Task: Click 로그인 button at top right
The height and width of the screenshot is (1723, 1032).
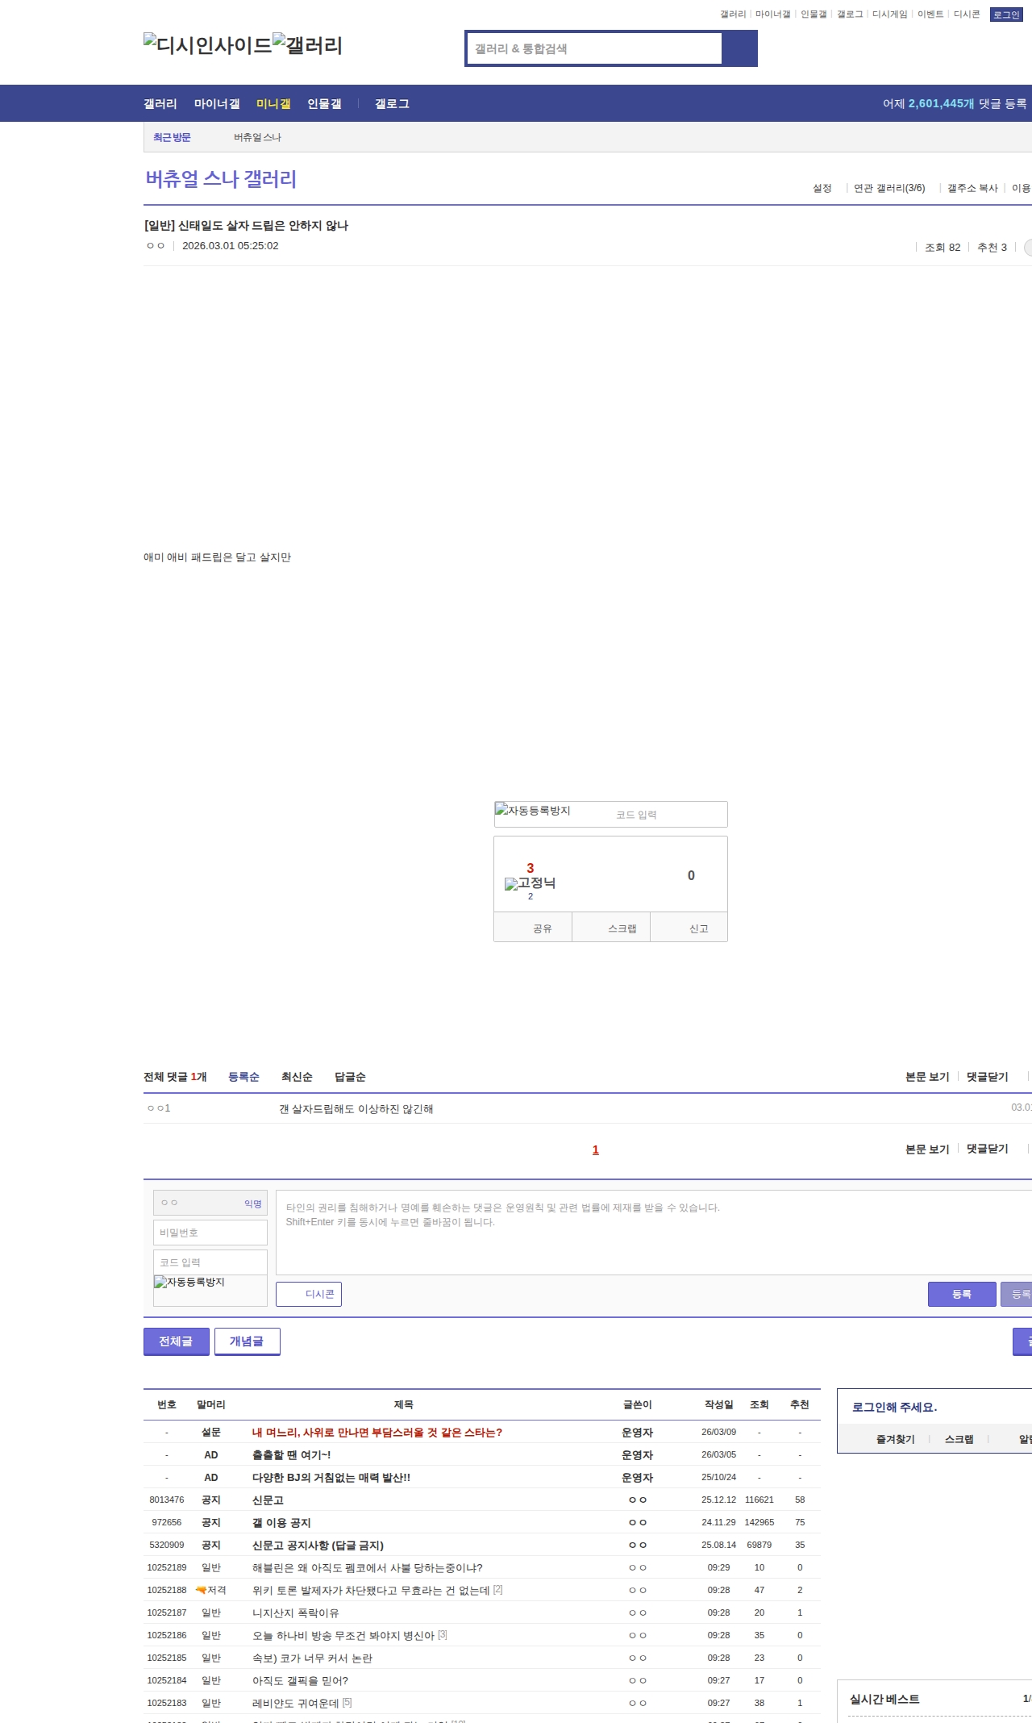Action: coord(1006,15)
